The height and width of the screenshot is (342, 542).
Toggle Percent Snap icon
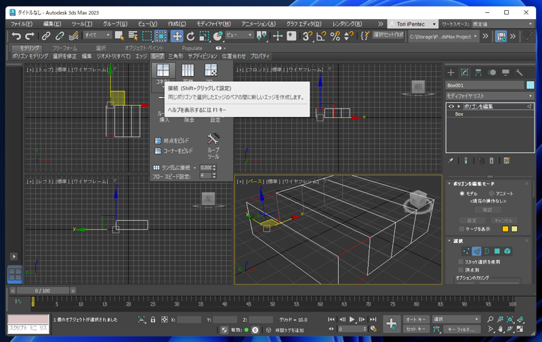pos(335,36)
